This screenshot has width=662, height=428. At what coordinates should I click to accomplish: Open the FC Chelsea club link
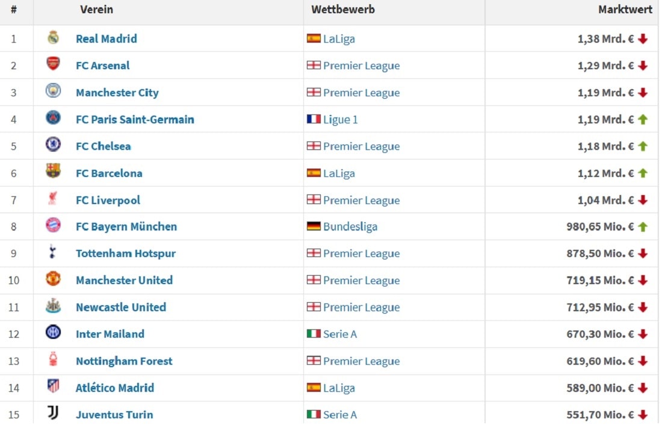[x=103, y=146]
